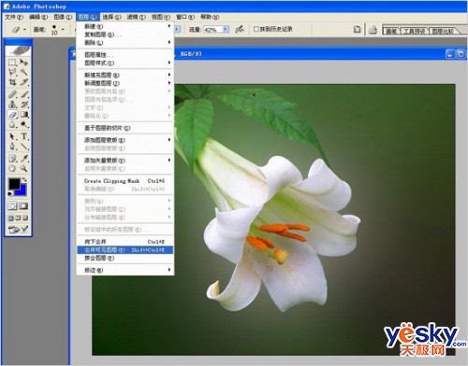This screenshot has height=366, width=468.
Task: Select the Crop tool
Action: click(12, 82)
